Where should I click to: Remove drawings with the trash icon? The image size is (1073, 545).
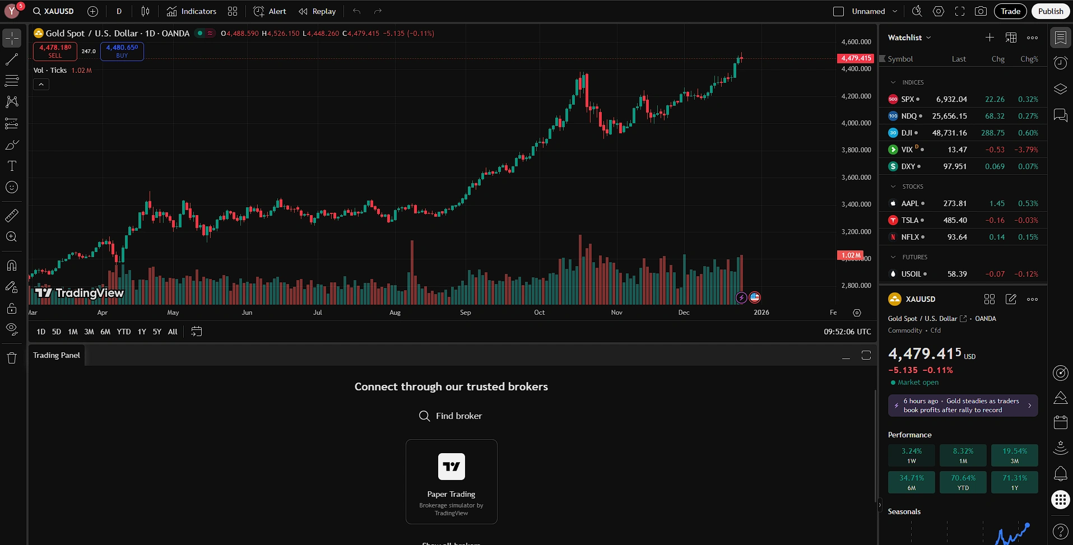12,358
